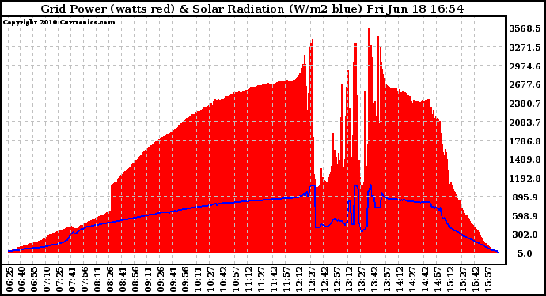Click the 09:11 time label
This screenshot has height=296, width=546.
(148, 279)
